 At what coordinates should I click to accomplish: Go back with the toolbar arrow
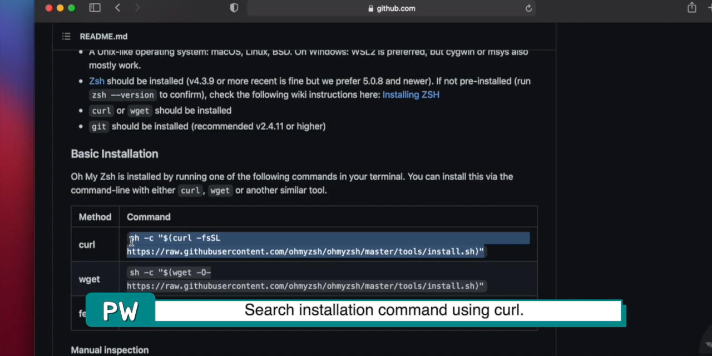click(x=117, y=8)
